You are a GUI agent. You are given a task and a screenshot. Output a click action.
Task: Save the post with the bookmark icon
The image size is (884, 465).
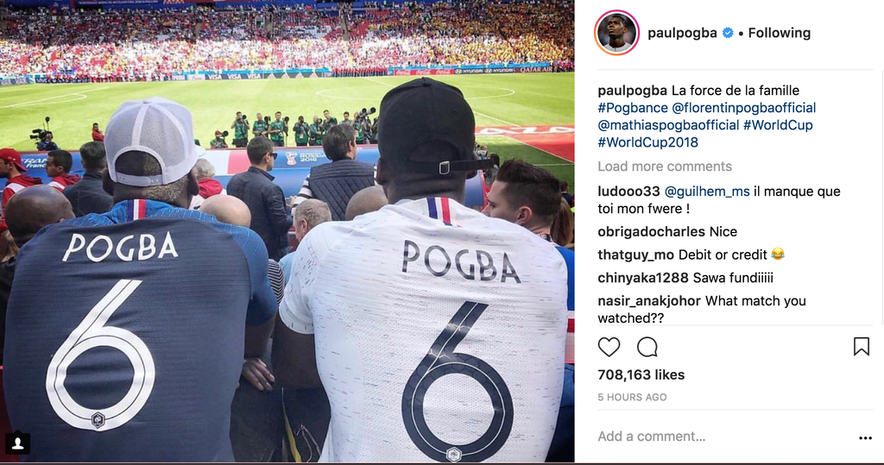[861, 346]
